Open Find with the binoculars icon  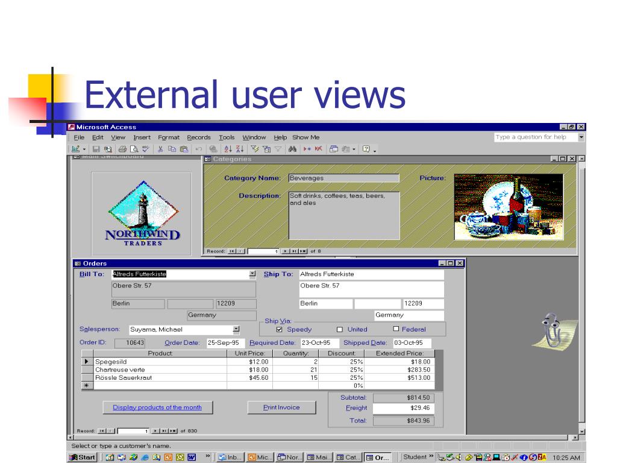[x=292, y=150]
